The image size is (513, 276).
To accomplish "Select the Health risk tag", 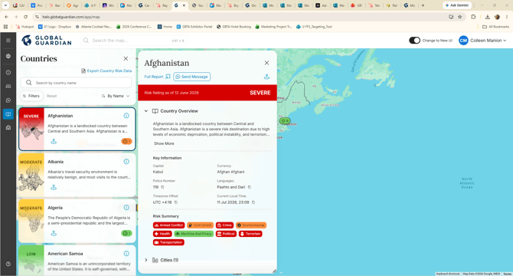I will click(x=162, y=234).
